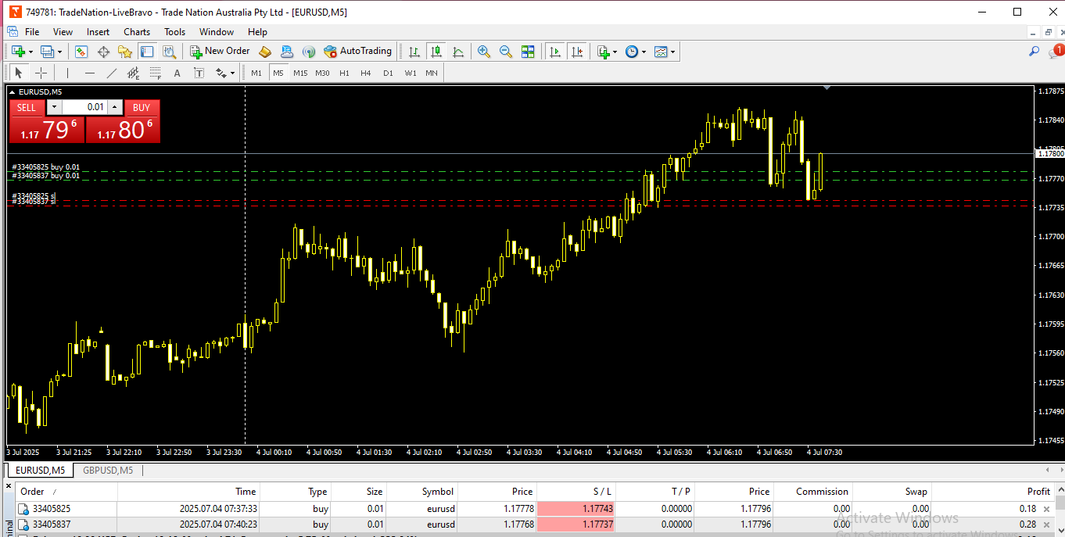Open the Data Window crosshair icon
Image resolution: width=1065 pixels, height=537 pixels.
click(103, 52)
